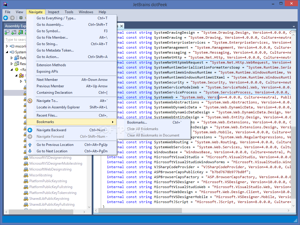This screenshot has width=300, height=225.
Task: Click the root namespace braces icon
Action: pyautogui.click(x=17, y=69)
